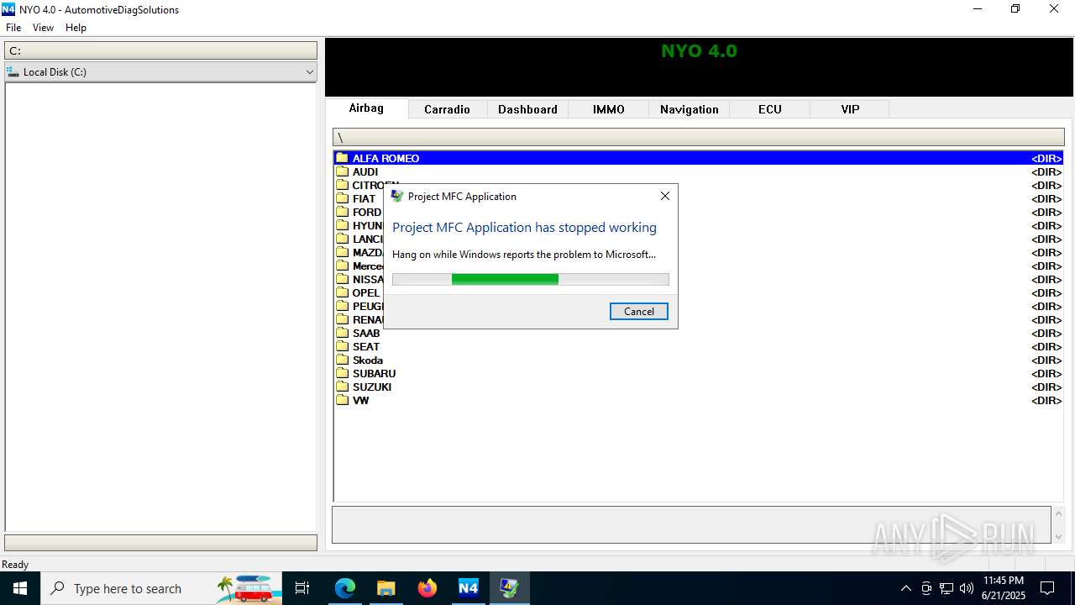Open the Task View button

303,588
